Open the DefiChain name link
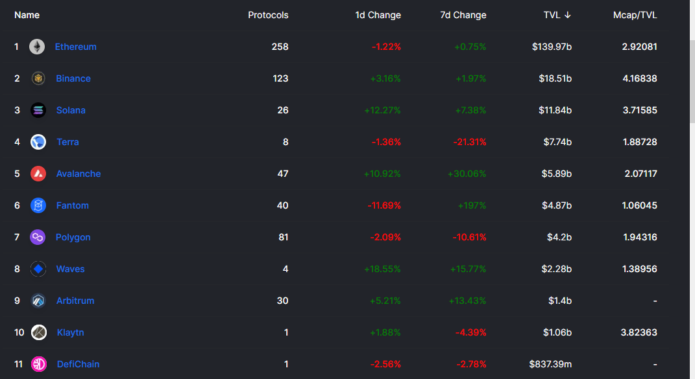 coord(78,364)
